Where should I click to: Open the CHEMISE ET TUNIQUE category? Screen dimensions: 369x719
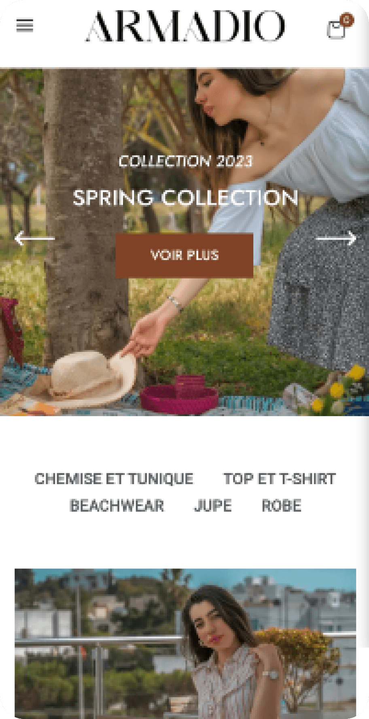pyautogui.click(x=114, y=479)
